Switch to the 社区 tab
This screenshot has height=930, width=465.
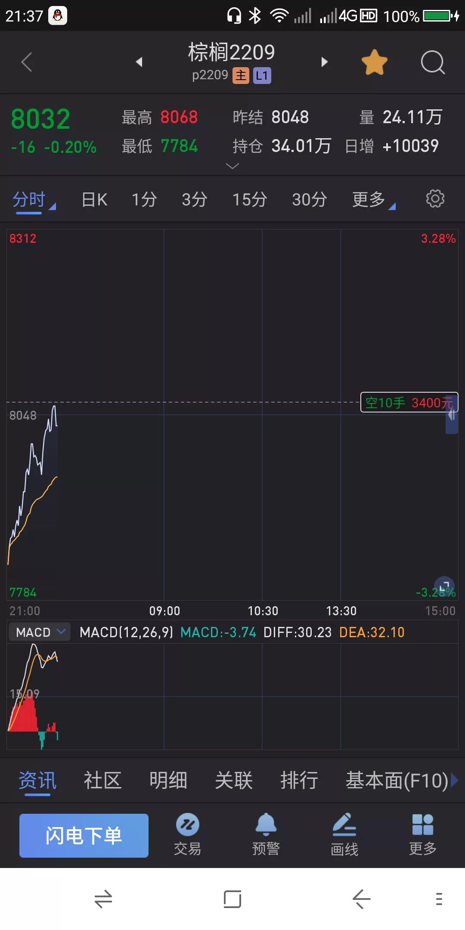coord(102,781)
